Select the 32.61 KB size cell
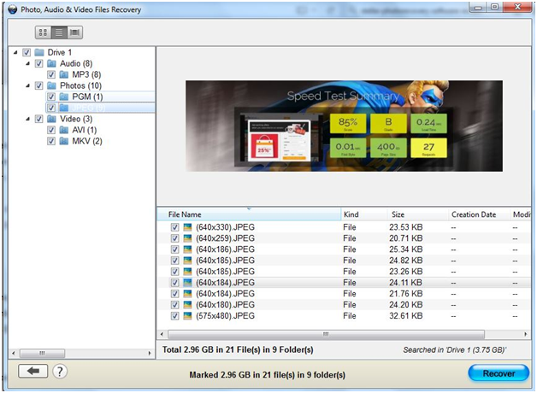Image resolution: width=537 pixels, height=393 pixels. (x=405, y=316)
